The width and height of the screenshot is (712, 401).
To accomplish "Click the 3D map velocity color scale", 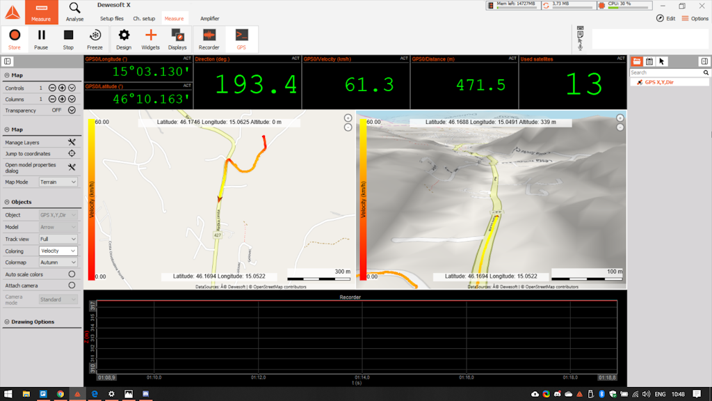I will 363,200.
